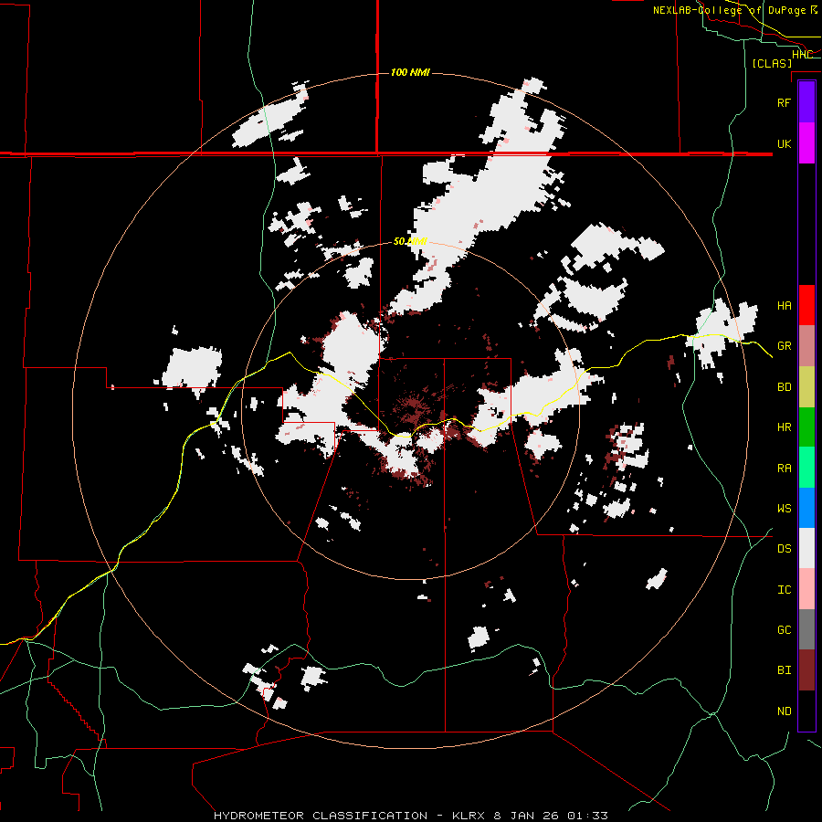Click the "NEXLAB-College of DuPage" header text
Viewport: 822px width, 822px height.
(730, 10)
